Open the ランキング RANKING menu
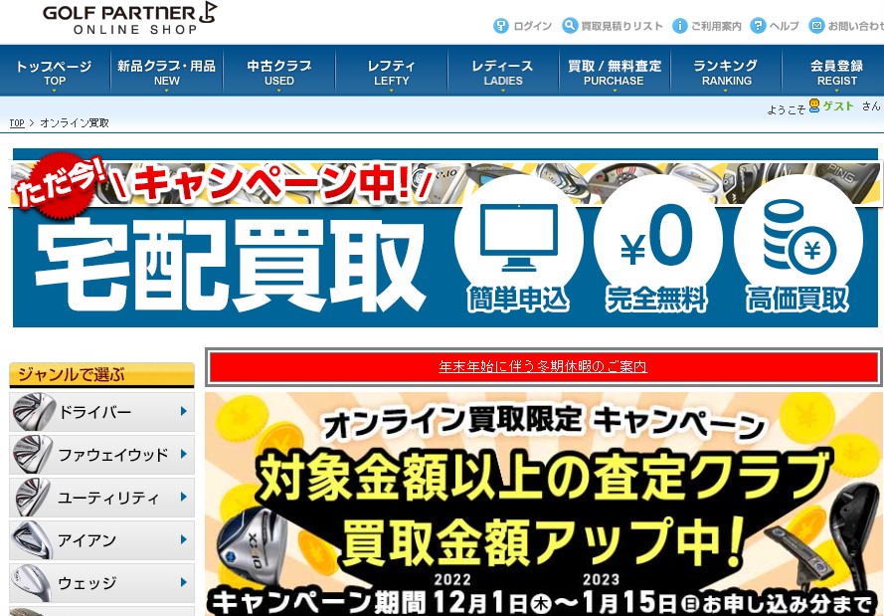This screenshot has width=884, height=616. point(725,70)
